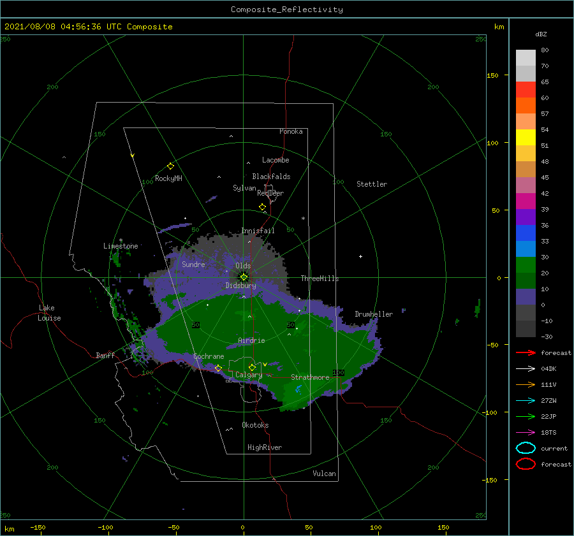The image size is (574, 536).
Task: Click the yellow diamond marker below RedDeer
Action: pyautogui.click(x=263, y=207)
